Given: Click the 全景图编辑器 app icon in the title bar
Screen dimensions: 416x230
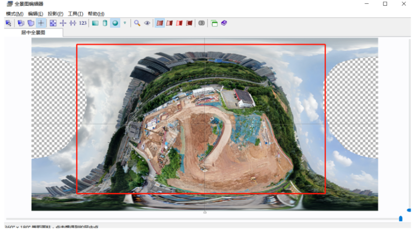Looking at the screenshot, I should (10, 4).
